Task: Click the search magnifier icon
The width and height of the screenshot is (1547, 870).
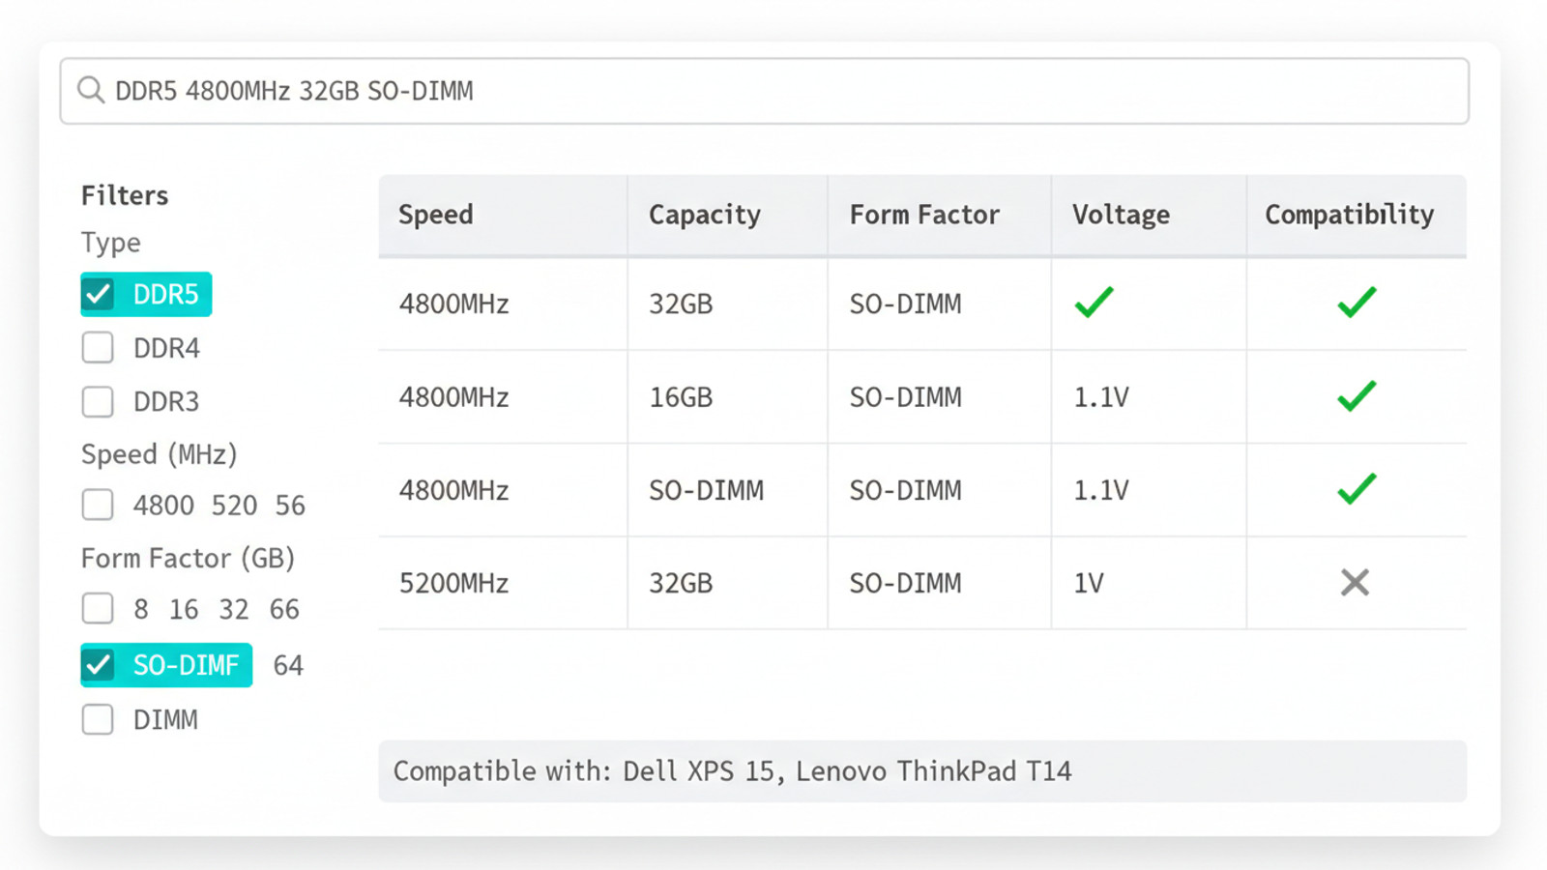Action: (x=91, y=90)
